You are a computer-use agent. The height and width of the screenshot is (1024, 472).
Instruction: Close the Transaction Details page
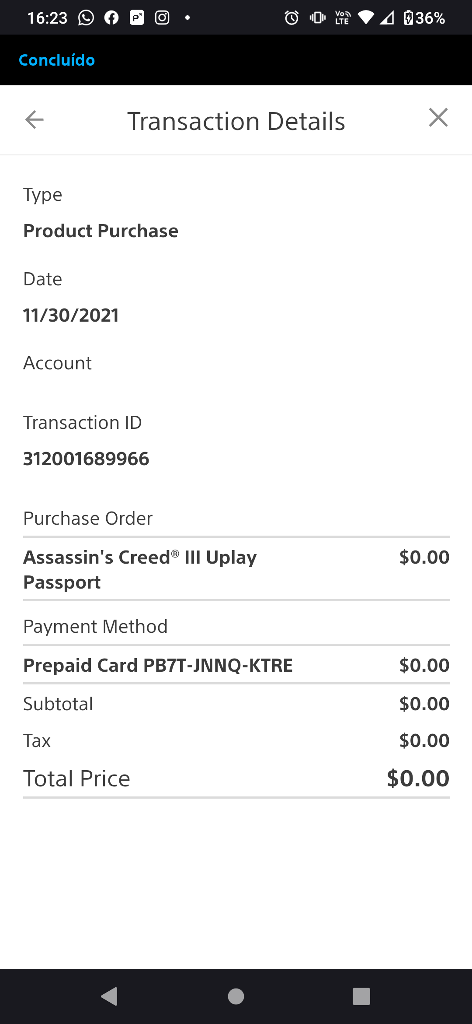(438, 118)
